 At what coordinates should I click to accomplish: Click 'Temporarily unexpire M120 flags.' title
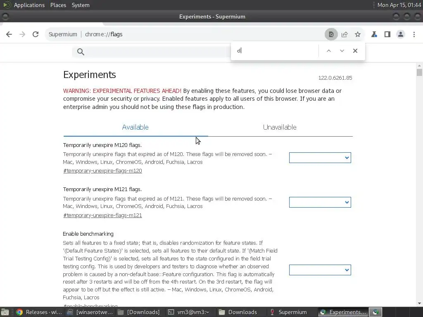coord(102,145)
